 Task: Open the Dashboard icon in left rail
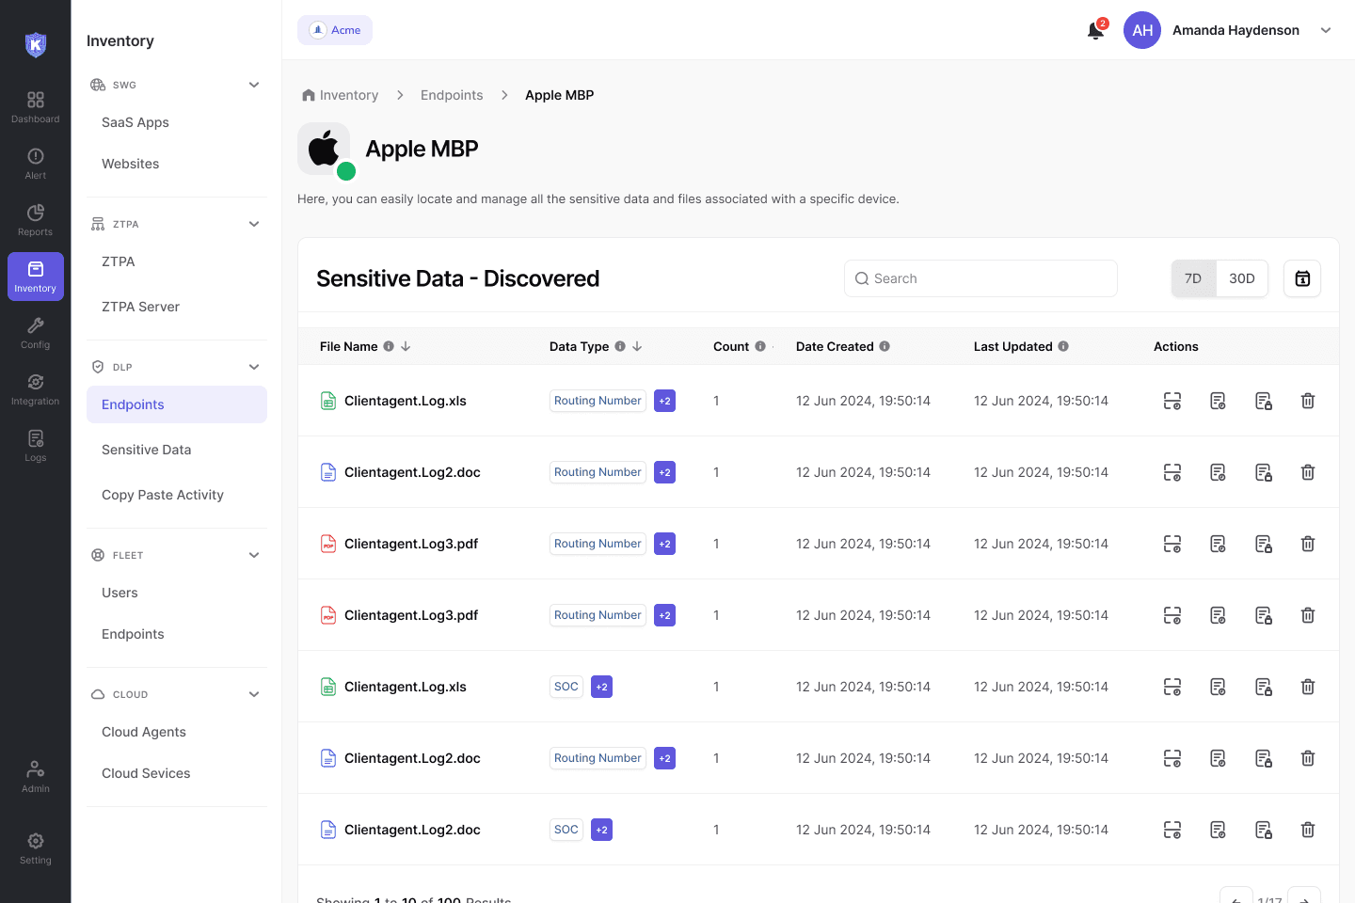36,107
